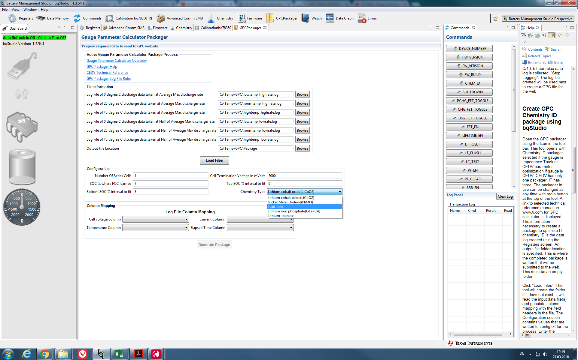Click the Show in external window help icon
Screen dimensions: 578x360
524,35
